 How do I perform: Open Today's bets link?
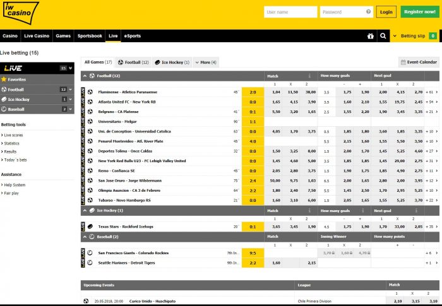15,160
